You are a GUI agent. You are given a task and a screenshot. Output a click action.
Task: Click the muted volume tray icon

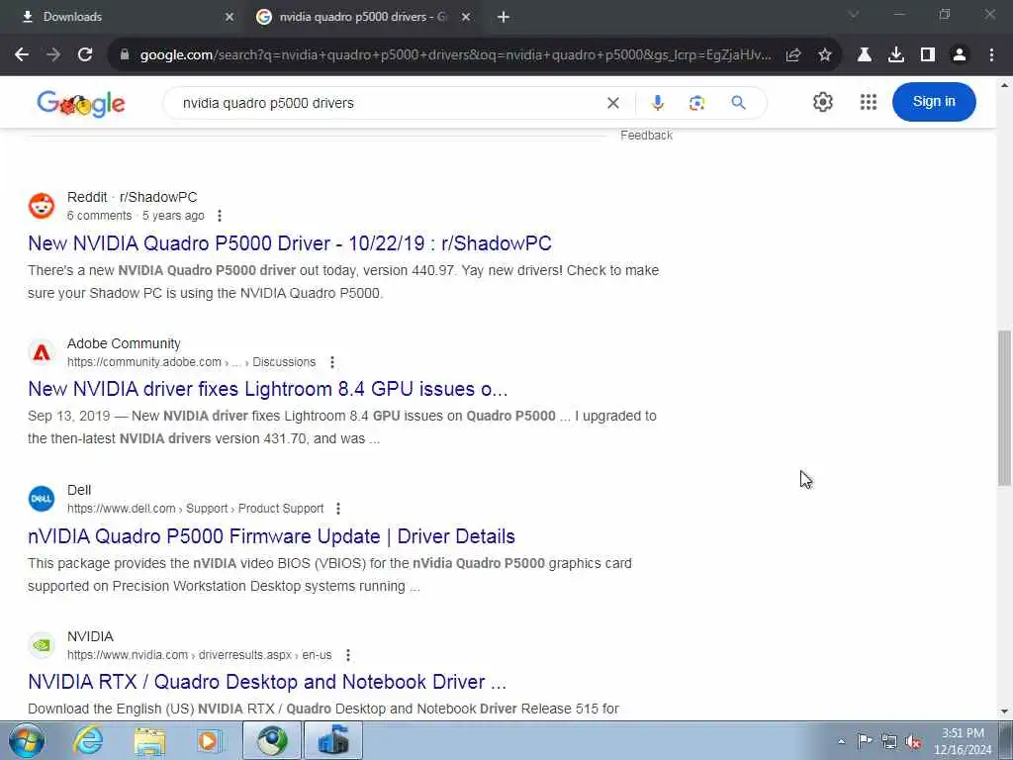pyautogui.click(x=913, y=741)
